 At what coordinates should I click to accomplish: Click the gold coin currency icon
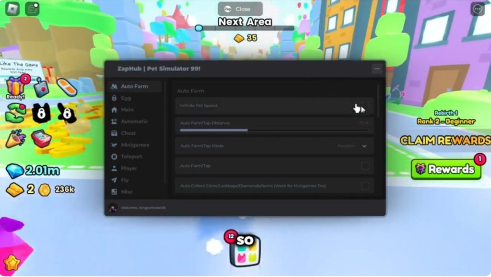coord(45,189)
